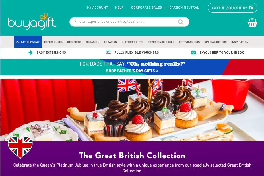Expand the Experiences menu
This screenshot has height=176, width=264.
point(53,42)
